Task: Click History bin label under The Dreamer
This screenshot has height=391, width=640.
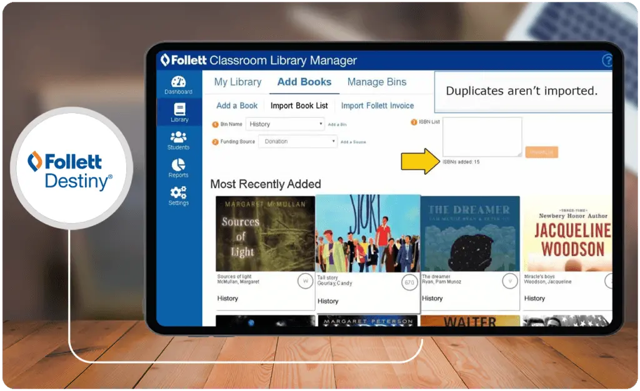Action: coord(432,299)
